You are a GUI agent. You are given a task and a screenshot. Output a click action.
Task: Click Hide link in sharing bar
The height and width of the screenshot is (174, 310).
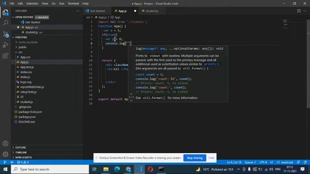(x=211, y=158)
